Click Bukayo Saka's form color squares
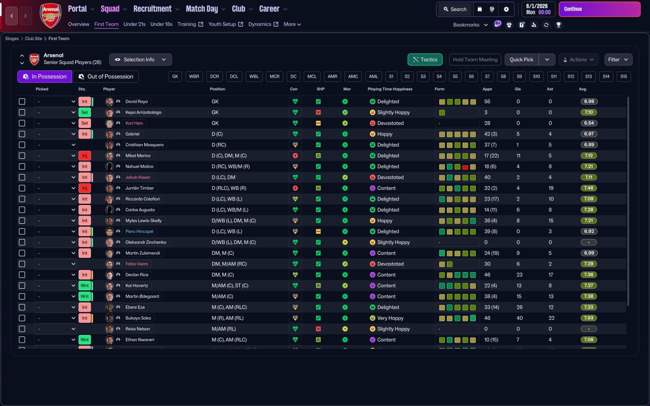This screenshot has height=406, width=650. pos(458,318)
